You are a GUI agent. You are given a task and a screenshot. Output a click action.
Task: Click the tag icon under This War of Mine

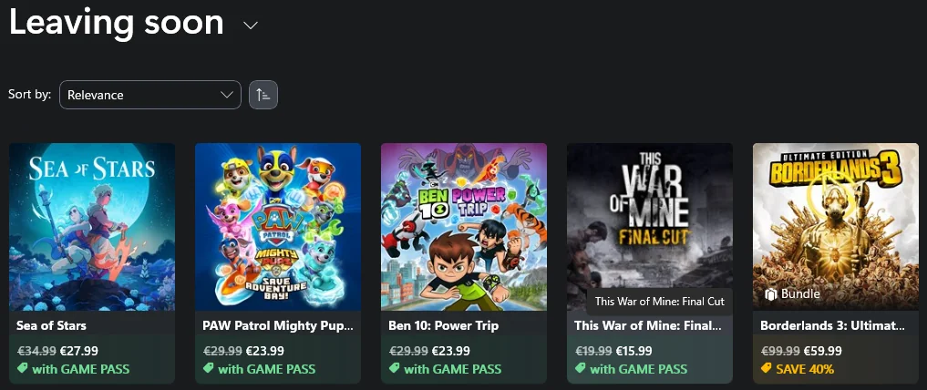(x=581, y=369)
